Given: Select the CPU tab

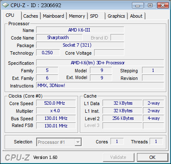Looking at the screenshot, I should [12, 15].
